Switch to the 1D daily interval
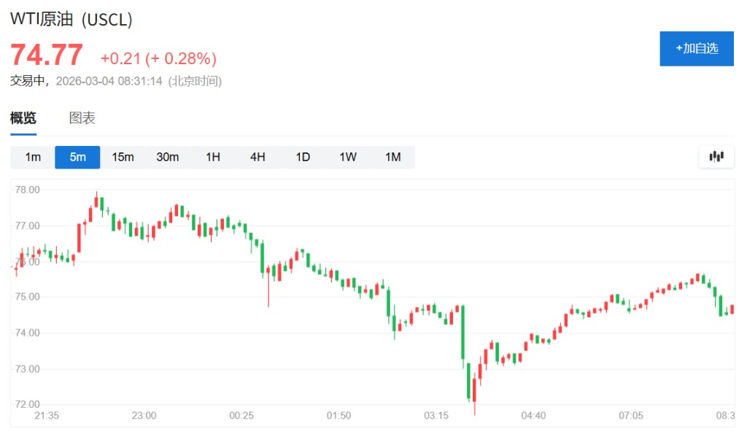The image size is (747, 434). pos(303,157)
